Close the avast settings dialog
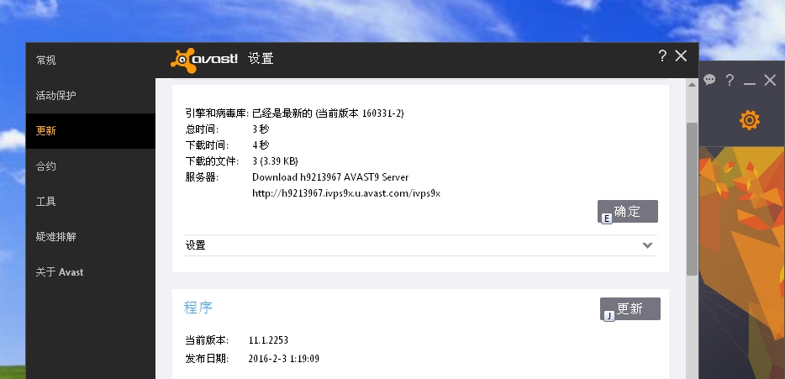This screenshot has height=379, width=785. tap(682, 56)
